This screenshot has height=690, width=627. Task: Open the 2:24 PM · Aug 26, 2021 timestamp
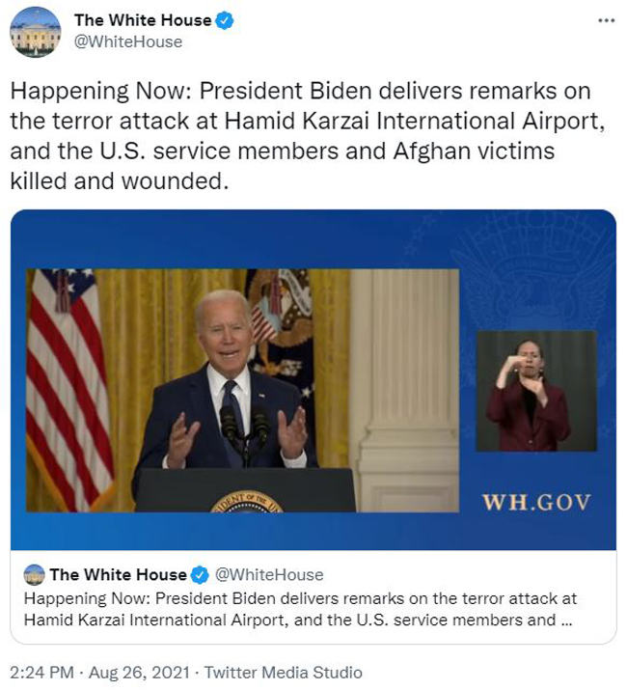click(99, 673)
